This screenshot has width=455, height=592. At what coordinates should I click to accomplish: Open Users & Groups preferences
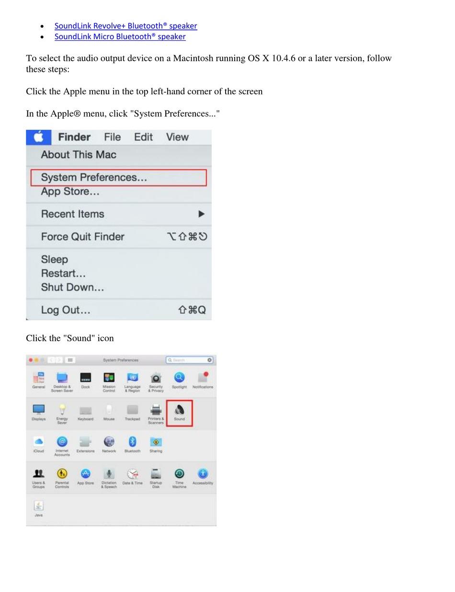tap(39, 478)
